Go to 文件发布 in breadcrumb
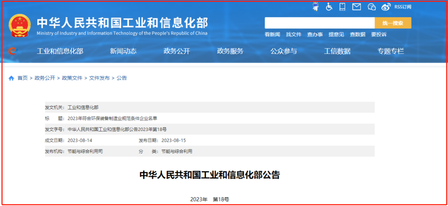Screen dimensions: 448x206 pos(100,78)
